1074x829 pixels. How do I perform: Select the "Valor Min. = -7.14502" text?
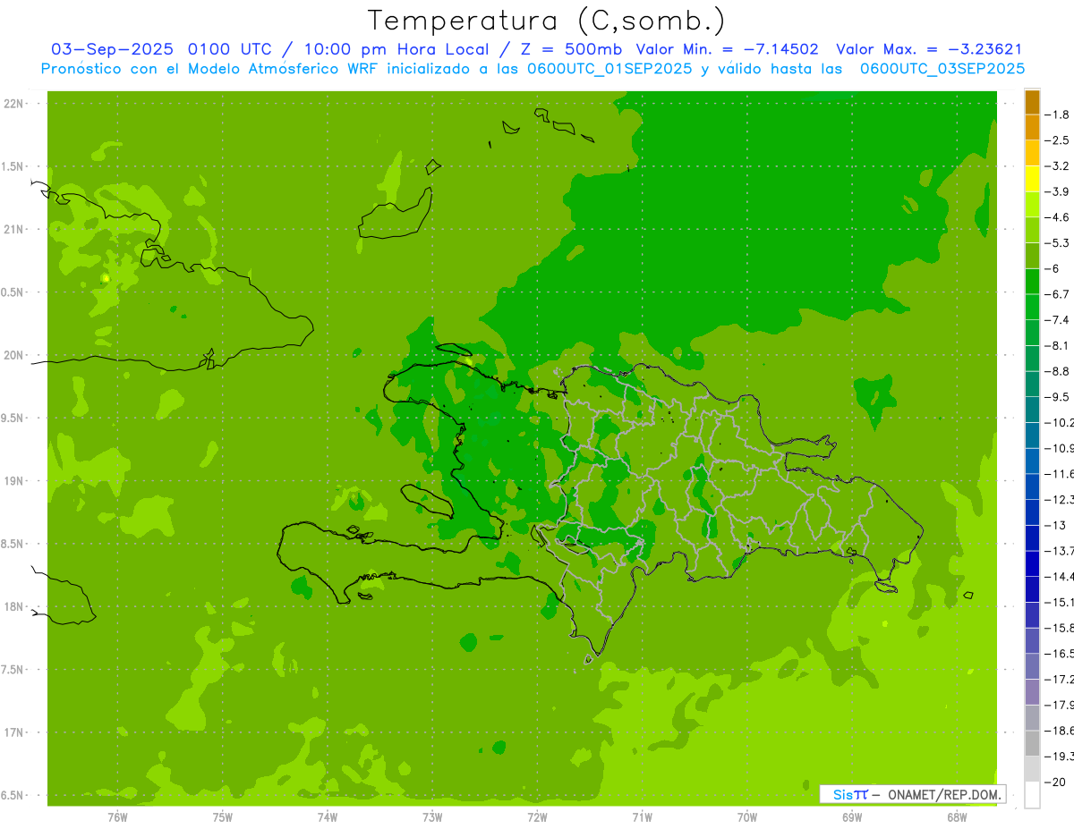(x=727, y=49)
